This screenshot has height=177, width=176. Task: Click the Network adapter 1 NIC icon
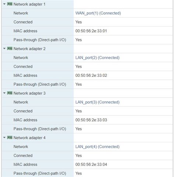click(10, 4)
